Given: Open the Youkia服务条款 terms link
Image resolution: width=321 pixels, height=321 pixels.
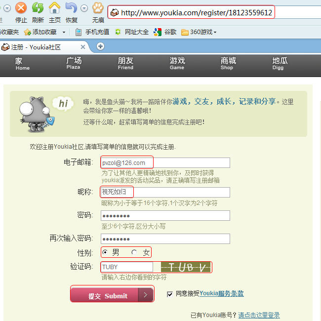Looking at the screenshot, I should click(x=221, y=293).
